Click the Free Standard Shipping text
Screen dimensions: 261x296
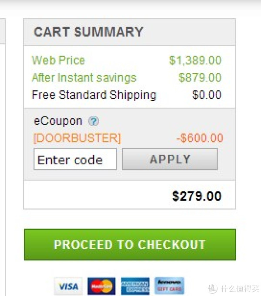pyautogui.click(x=94, y=95)
